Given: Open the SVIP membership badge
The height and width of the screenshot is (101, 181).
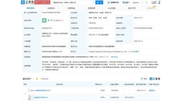Looking at the screenshot, I should pos(154,3).
